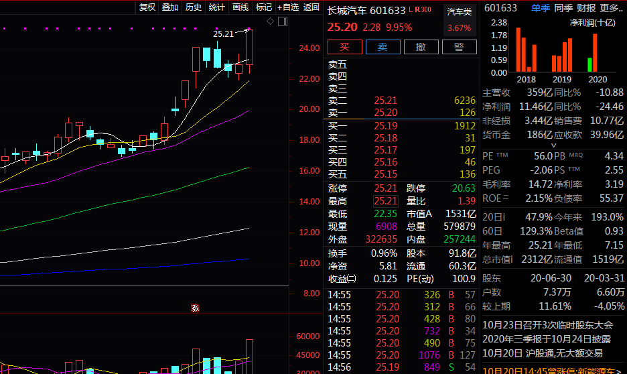
Task: Open the 汽车类 sector box
Action: (460, 20)
